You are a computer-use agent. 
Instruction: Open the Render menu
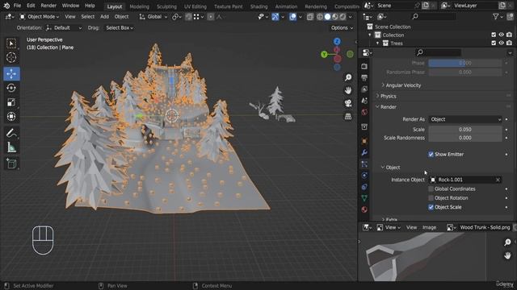click(48, 6)
